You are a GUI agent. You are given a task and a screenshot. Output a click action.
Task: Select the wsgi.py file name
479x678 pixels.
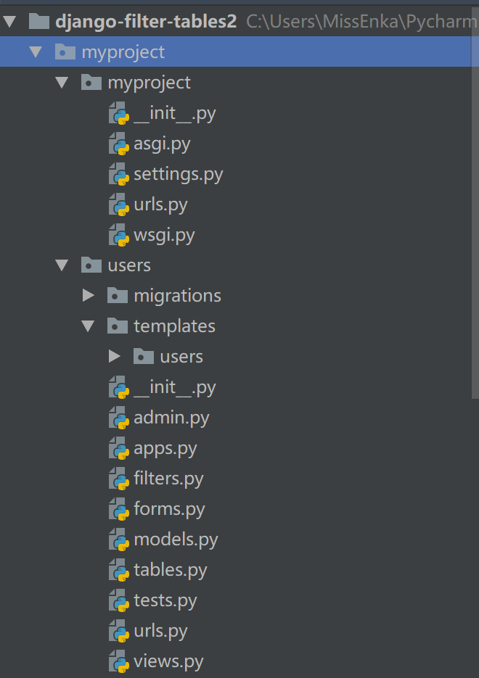165,235
